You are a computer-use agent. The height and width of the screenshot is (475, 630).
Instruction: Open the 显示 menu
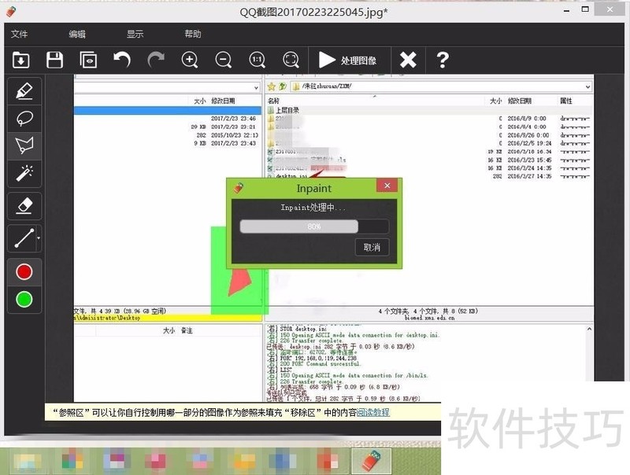click(x=135, y=34)
